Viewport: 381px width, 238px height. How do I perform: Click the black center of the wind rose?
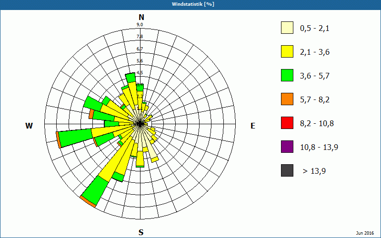click(x=140, y=124)
